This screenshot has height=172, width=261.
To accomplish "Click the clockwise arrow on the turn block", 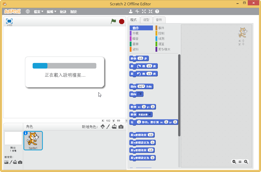I will pos(139,66).
